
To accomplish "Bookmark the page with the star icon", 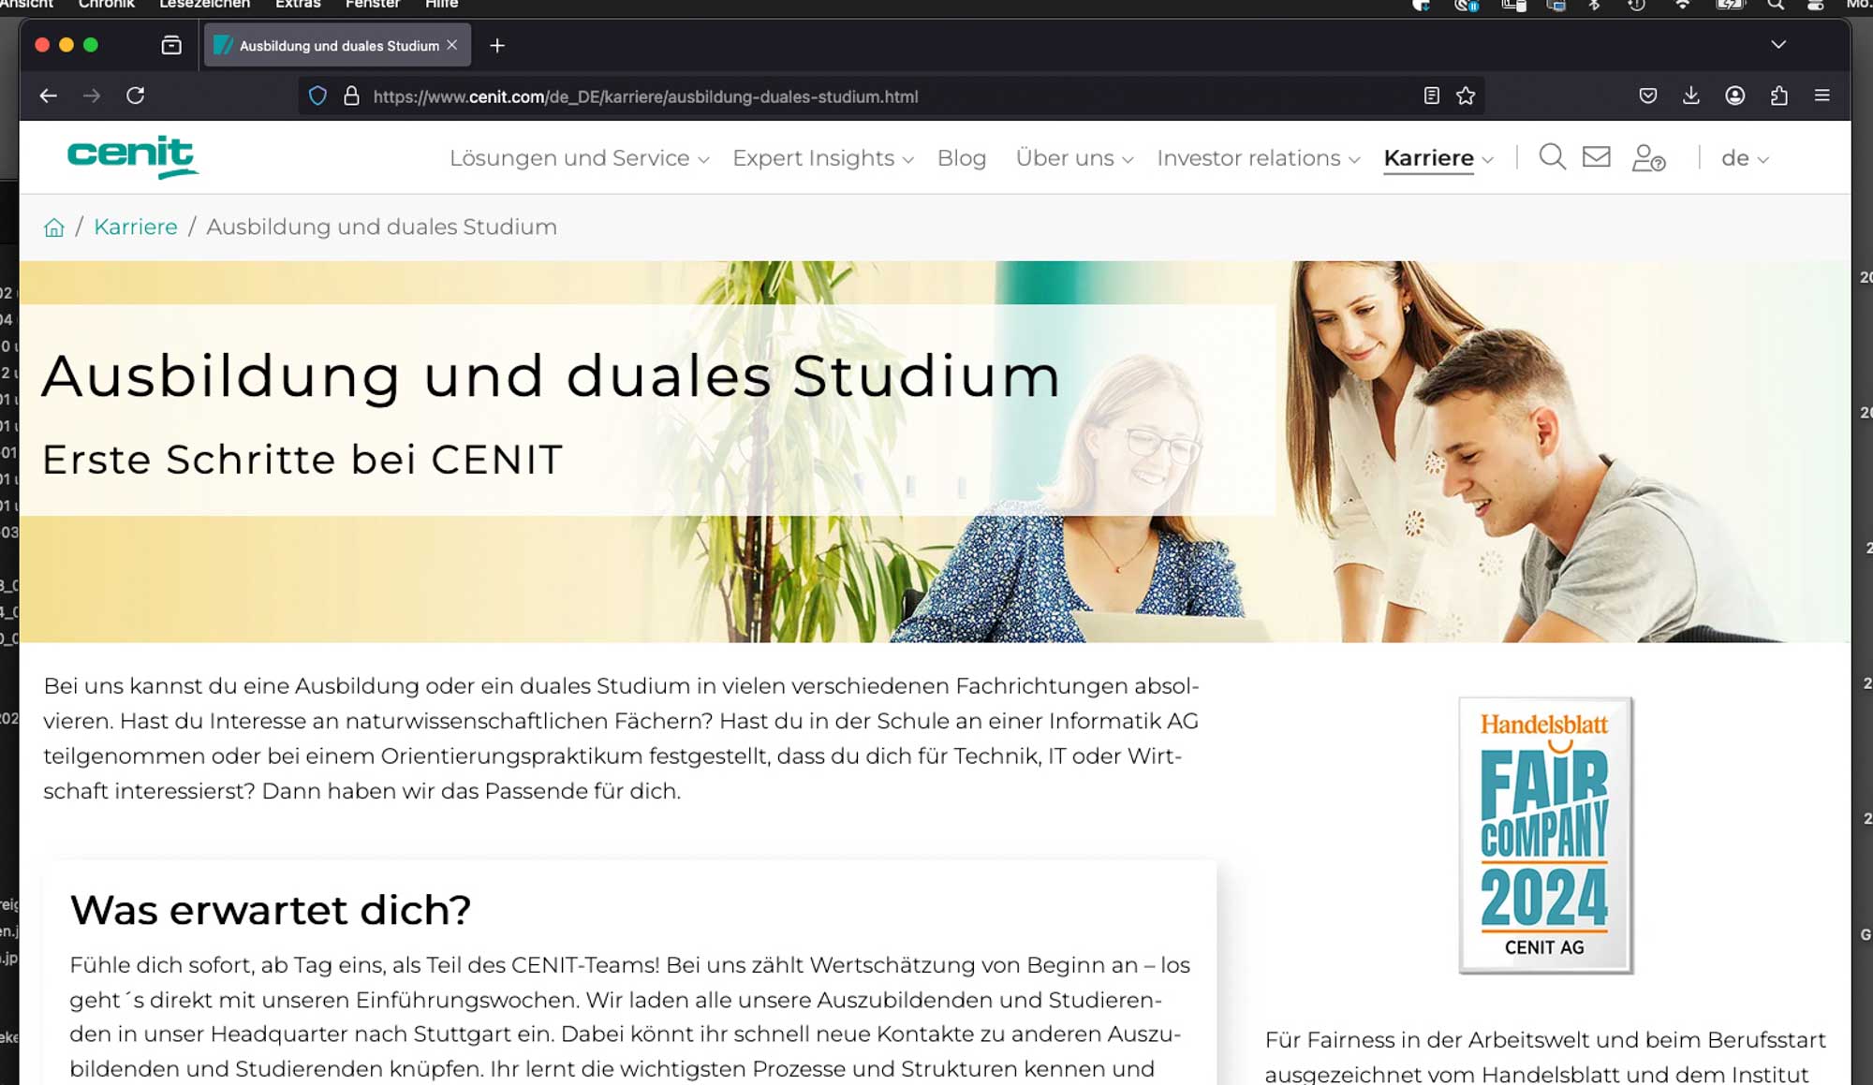I will tap(1466, 96).
